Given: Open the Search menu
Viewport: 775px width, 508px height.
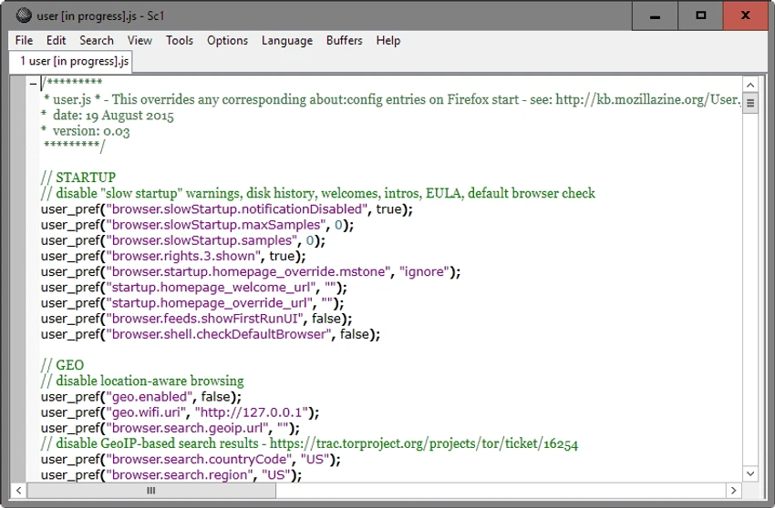Looking at the screenshot, I should tap(97, 40).
